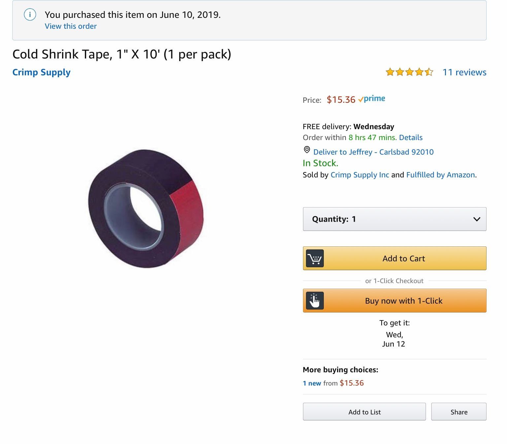Open the Crimp Supply brand link
This screenshot has width=507, height=444.
(41, 72)
